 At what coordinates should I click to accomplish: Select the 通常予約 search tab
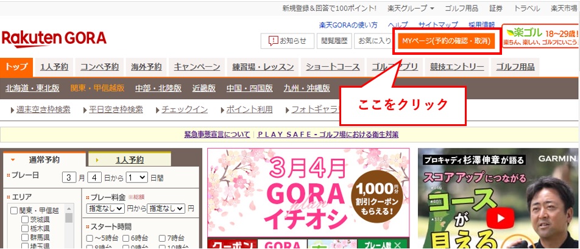pos(44,160)
